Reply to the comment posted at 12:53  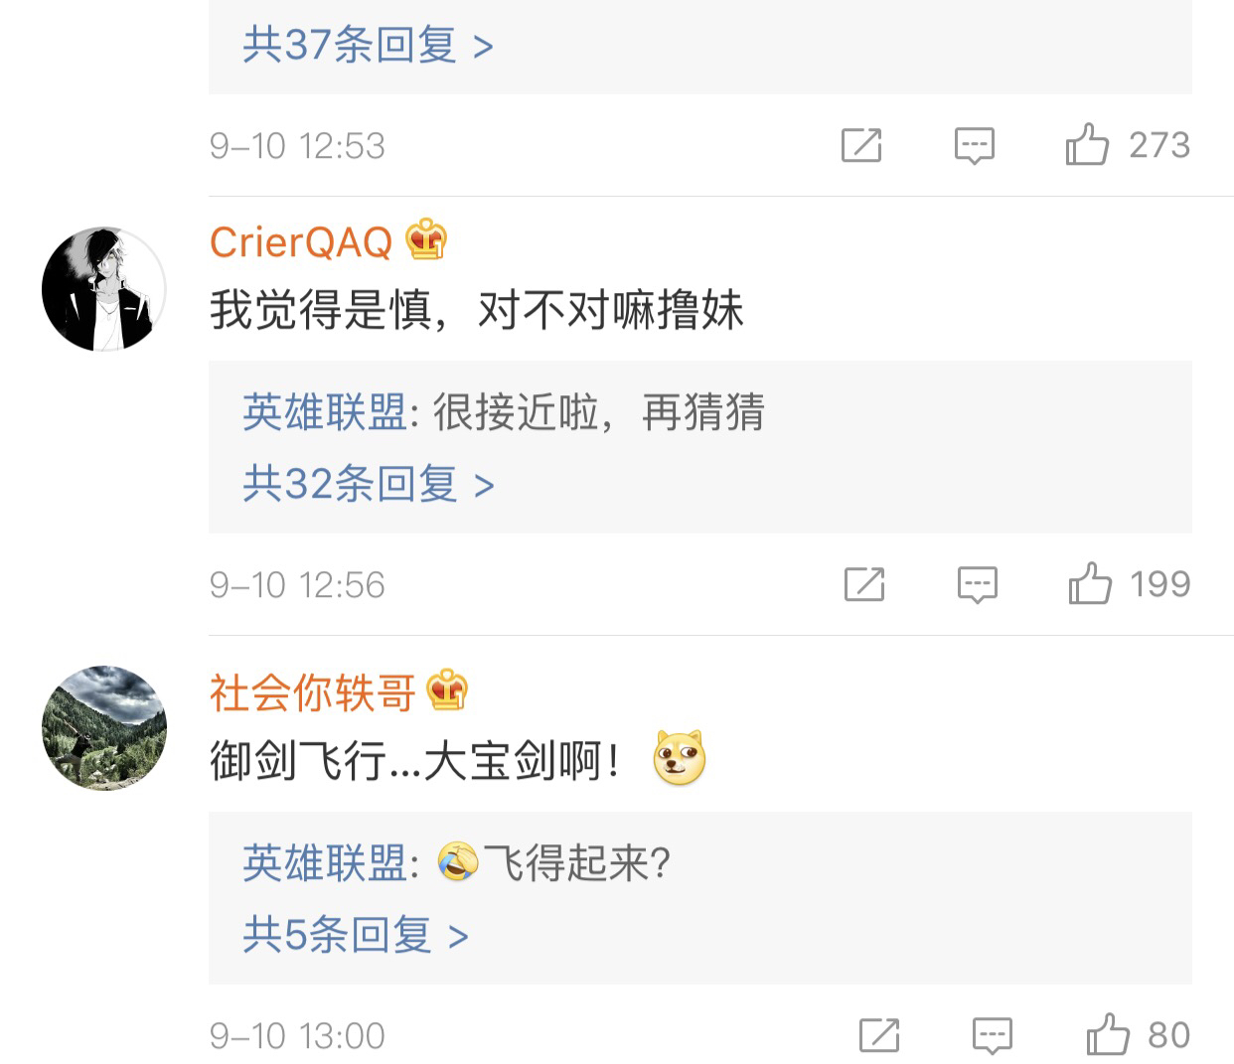(974, 146)
